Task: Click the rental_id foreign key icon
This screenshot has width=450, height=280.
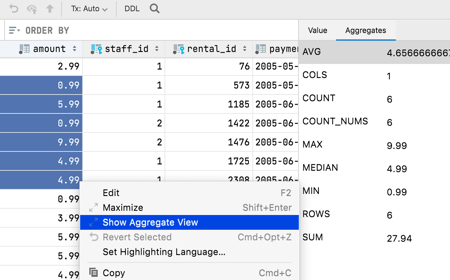Action: click(x=179, y=49)
